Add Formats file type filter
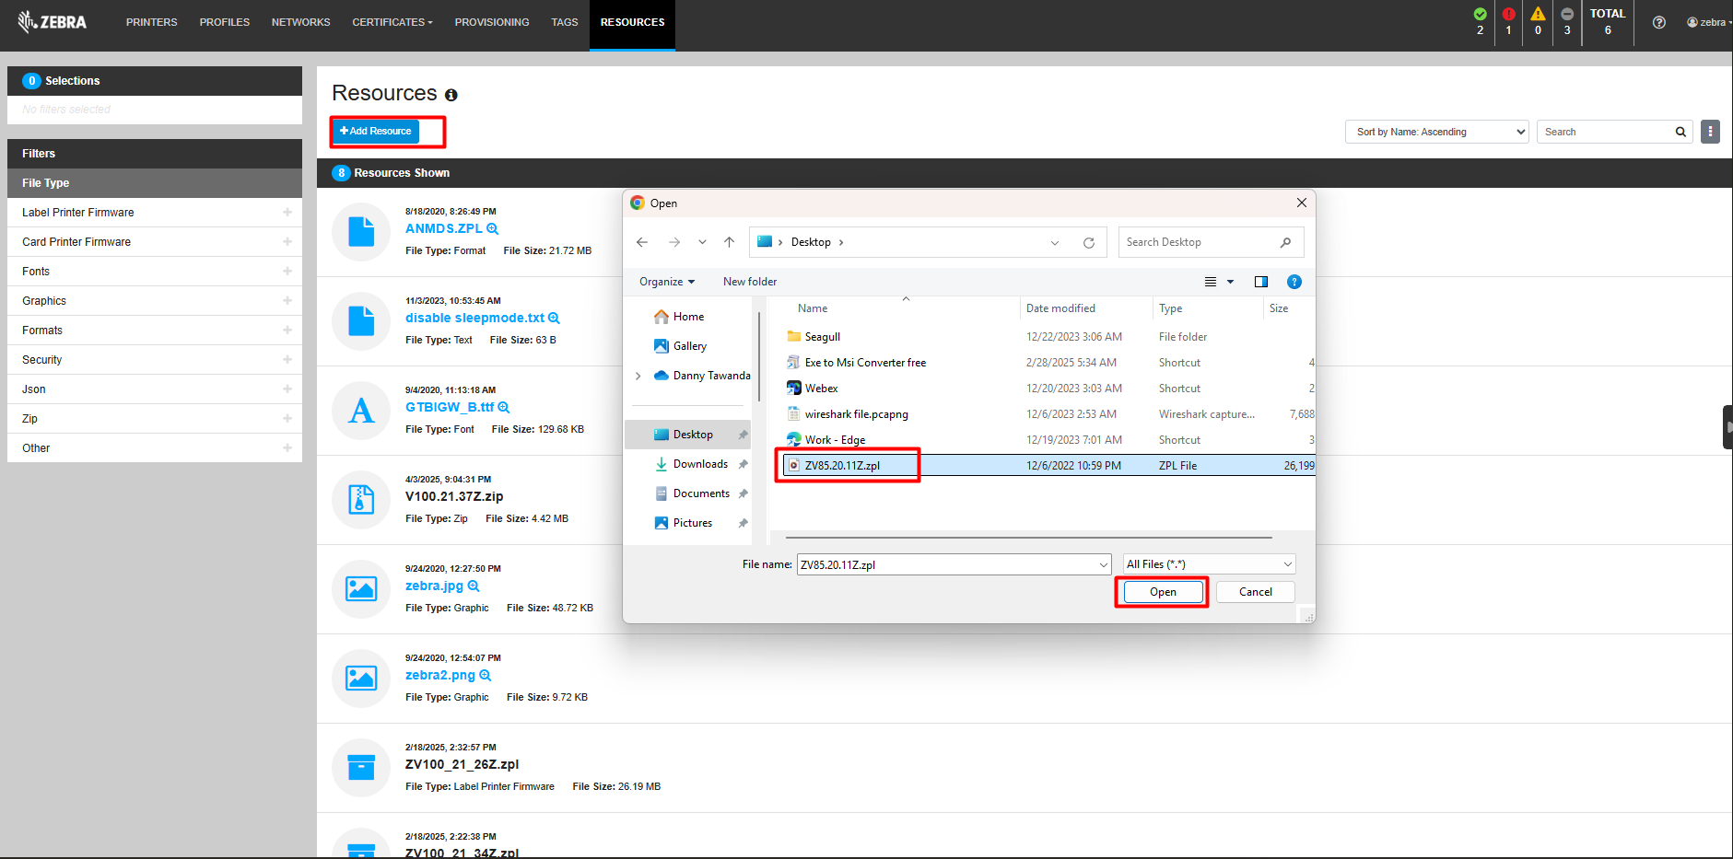This screenshot has height=859, width=1733. coord(287,330)
